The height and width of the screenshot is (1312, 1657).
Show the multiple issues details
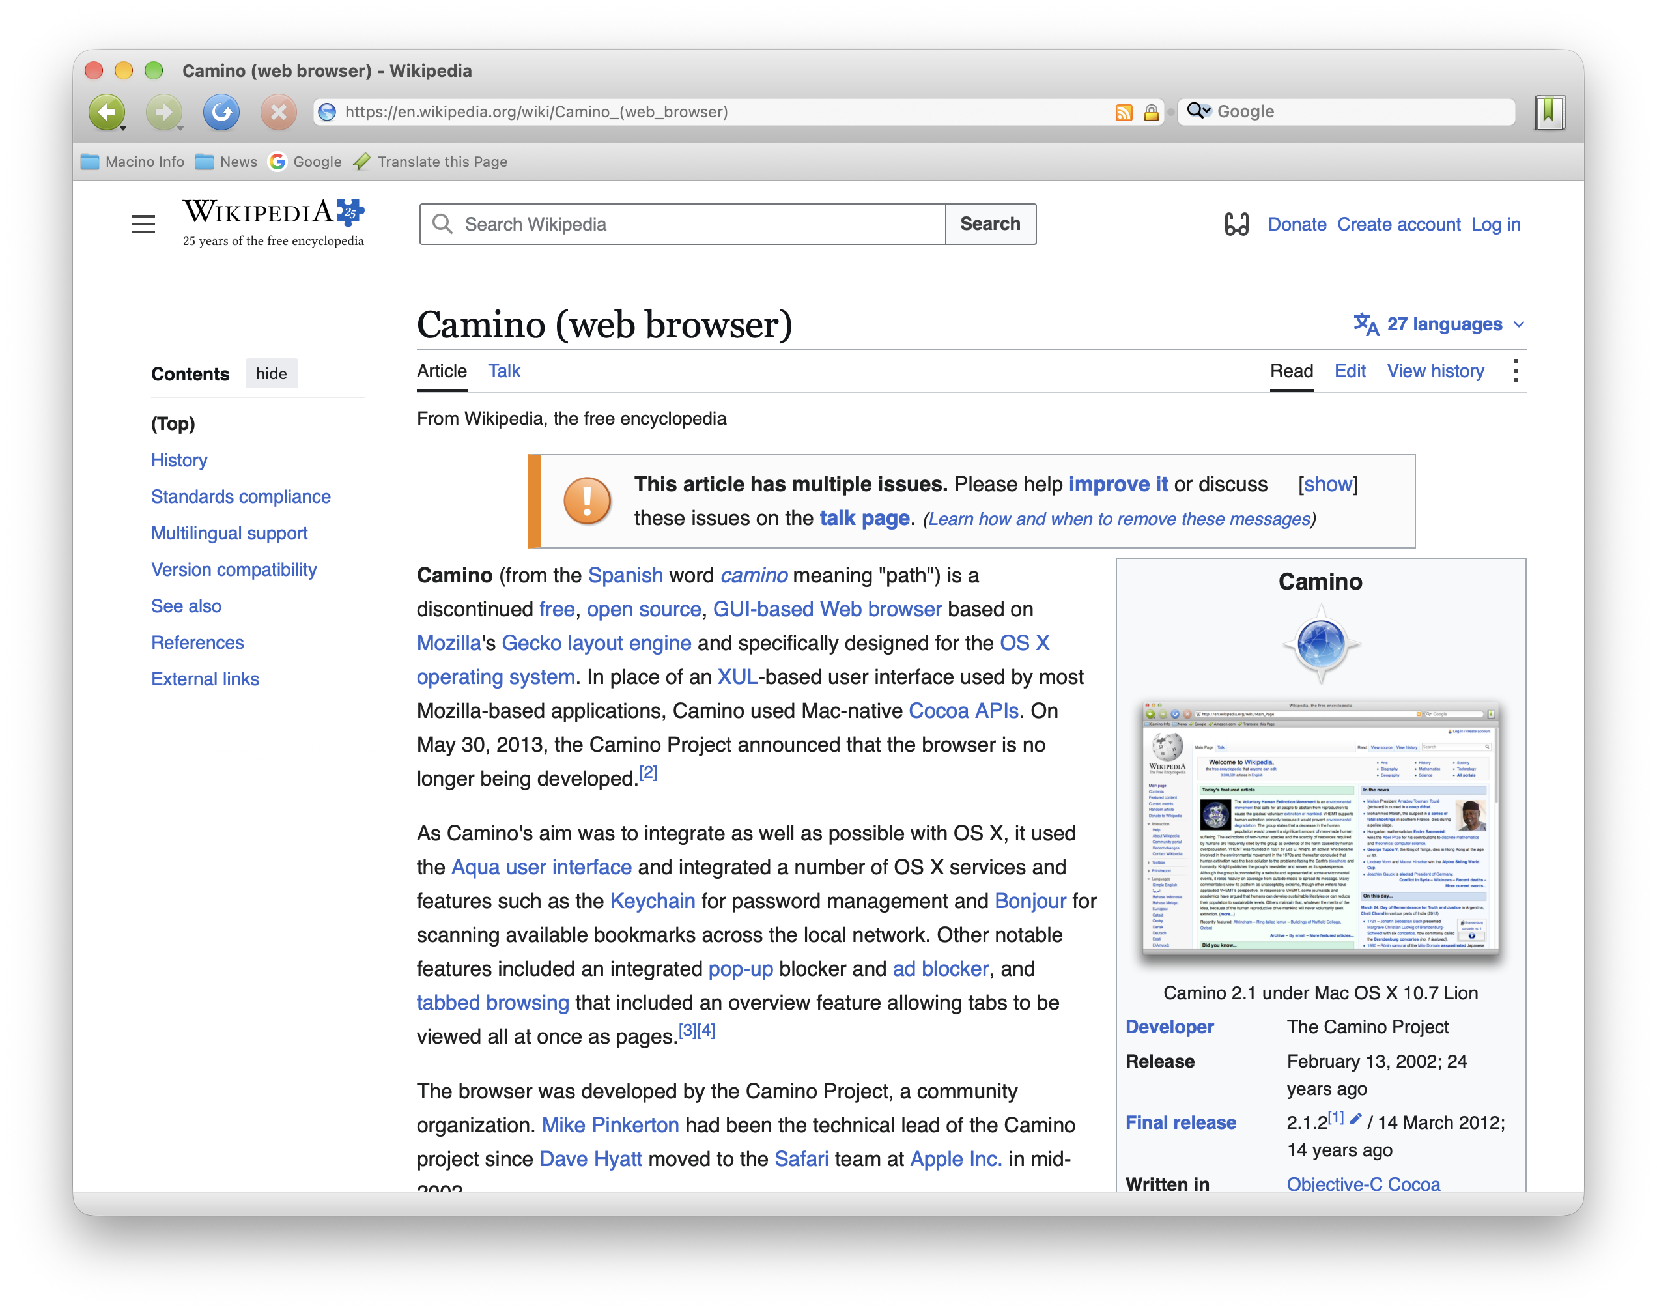pyautogui.click(x=1327, y=484)
